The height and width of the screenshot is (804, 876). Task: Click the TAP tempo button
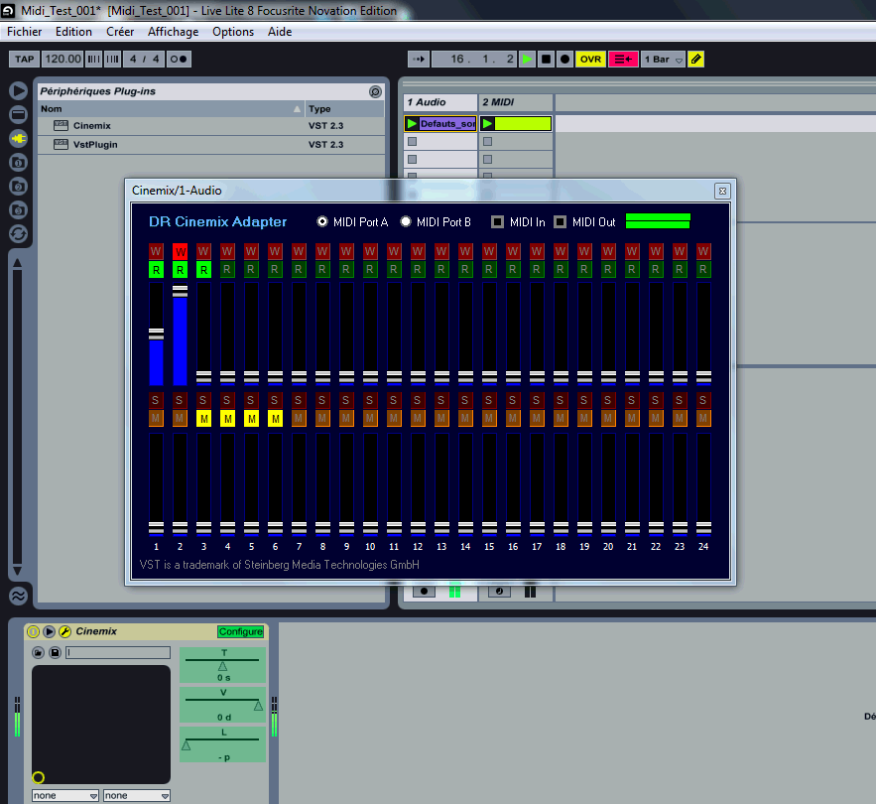[x=24, y=60]
